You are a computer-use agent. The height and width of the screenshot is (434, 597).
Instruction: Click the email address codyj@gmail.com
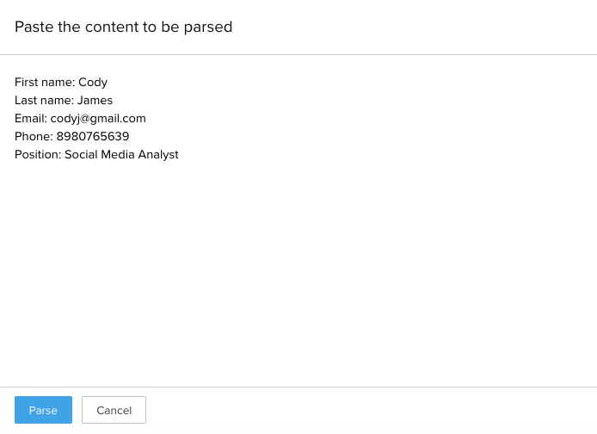98,119
